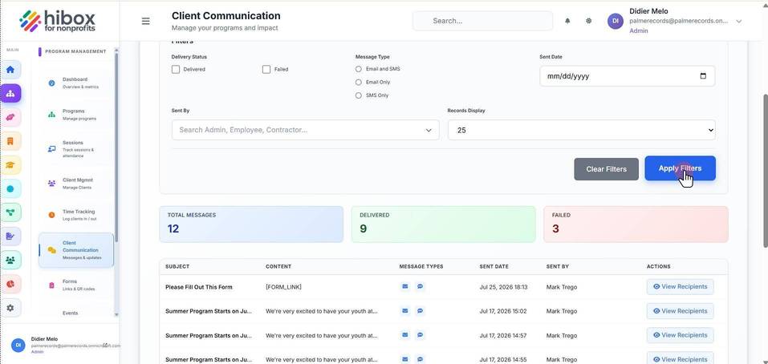Check the Delivered status checkbox
The height and width of the screenshot is (364, 768).
[176, 70]
